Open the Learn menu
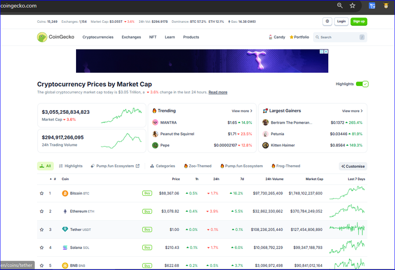 click(170, 37)
